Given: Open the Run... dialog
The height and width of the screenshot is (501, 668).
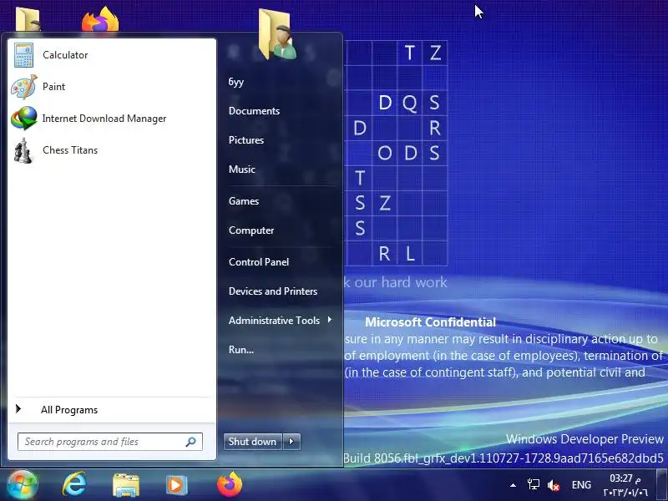Looking at the screenshot, I should point(241,350).
